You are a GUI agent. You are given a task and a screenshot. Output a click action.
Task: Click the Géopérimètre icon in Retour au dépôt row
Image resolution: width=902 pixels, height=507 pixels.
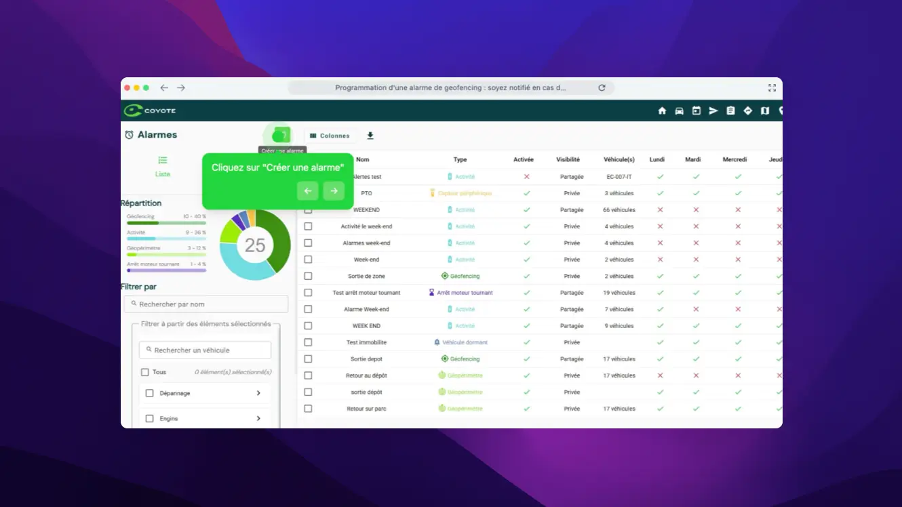442,376
